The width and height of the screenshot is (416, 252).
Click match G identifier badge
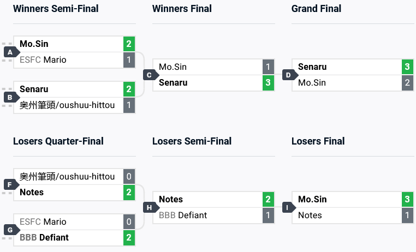[10, 230]
